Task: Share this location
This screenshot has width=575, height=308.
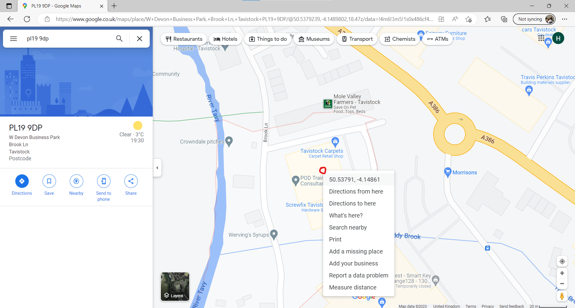Action: pyautogui.click(x=131, y=185)
